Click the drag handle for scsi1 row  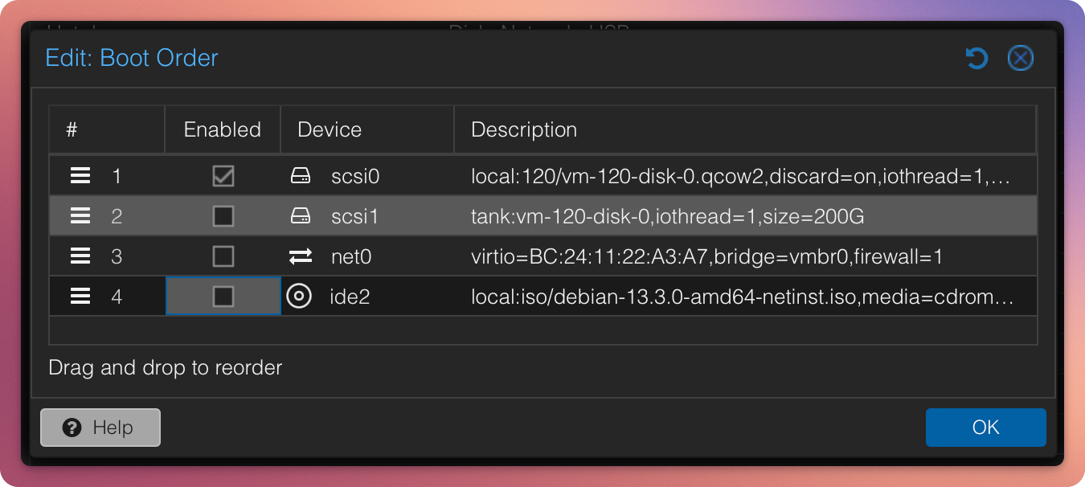point(80,216)
